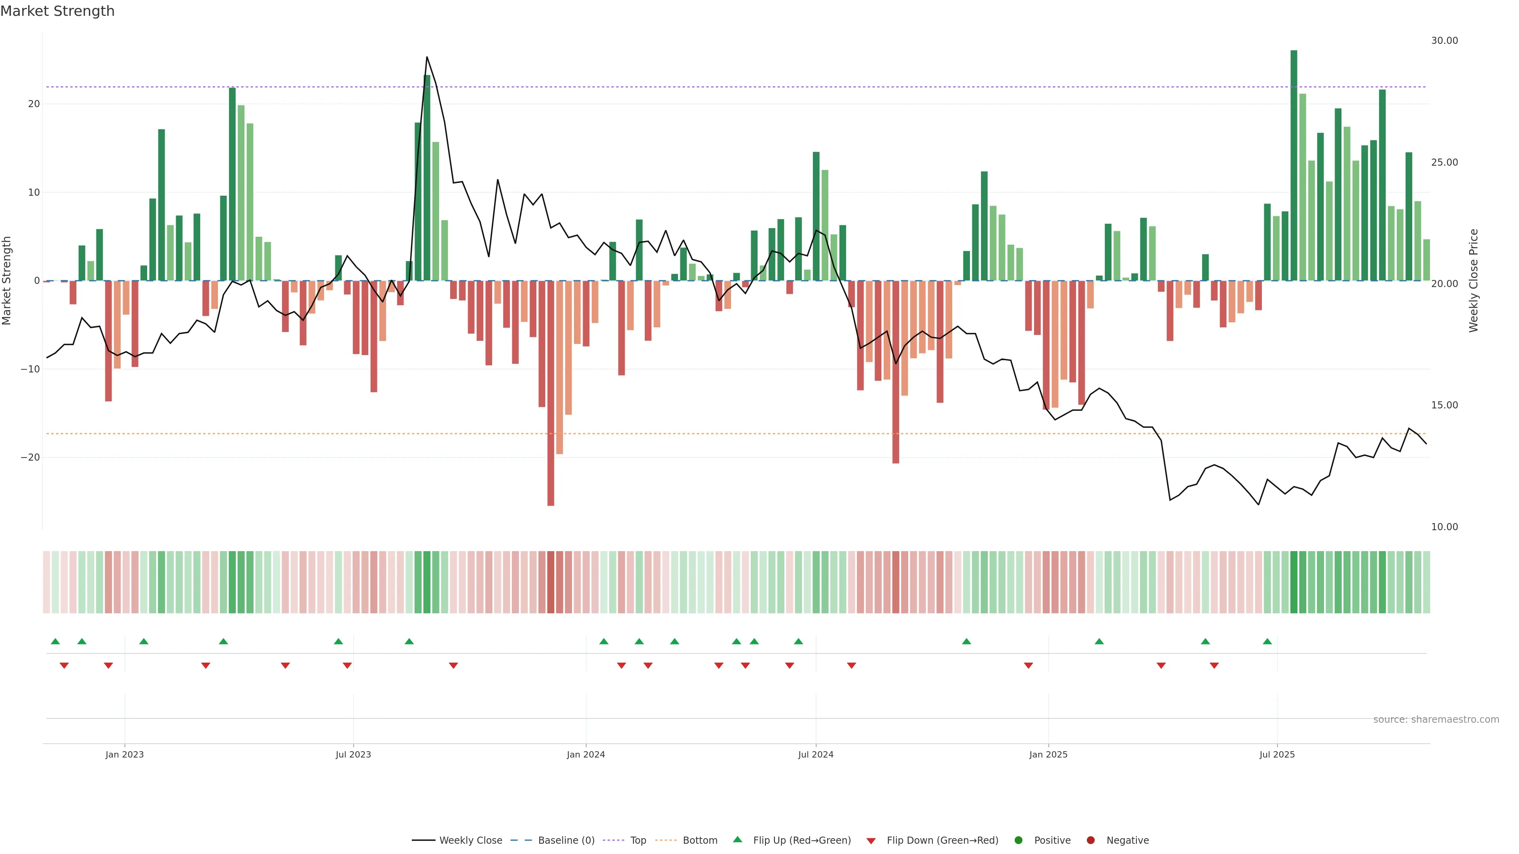Image resolution: width=1519 pixels, height=854 pixels.
Task: Click the darkest red cell in heatmap strip
Action: click(x=551, y=582)
